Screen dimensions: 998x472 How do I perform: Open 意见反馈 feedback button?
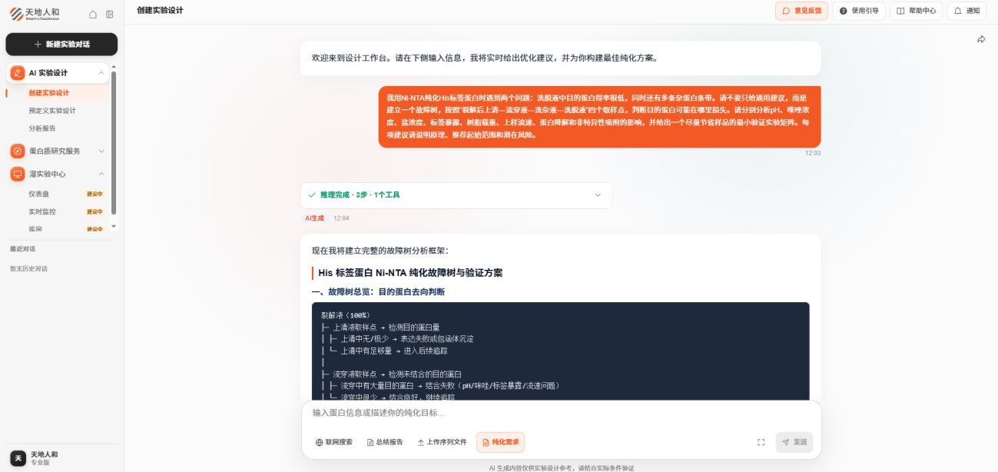tap(802, 11)
